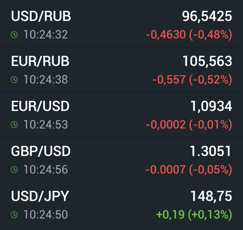Click the clock icon under EUR/USD
The height and width of the screenshot is (230, 243).
click(x=14, y=124)
